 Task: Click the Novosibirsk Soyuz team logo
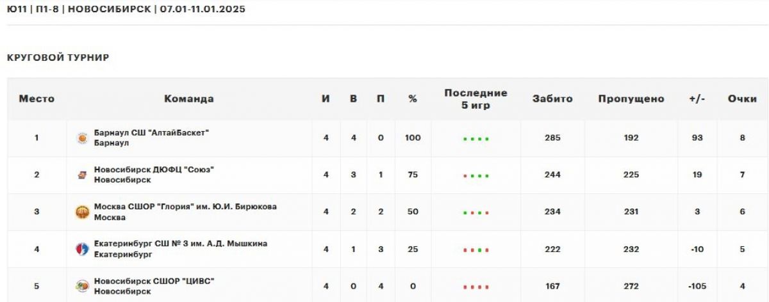(x=82, y=175)
